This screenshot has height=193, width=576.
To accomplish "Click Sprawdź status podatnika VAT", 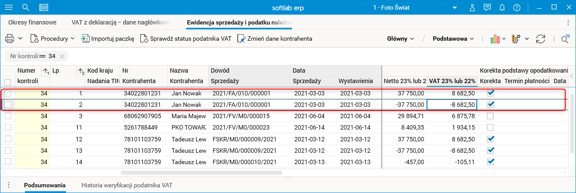I will pyautogui.click(x=186, y=39).
